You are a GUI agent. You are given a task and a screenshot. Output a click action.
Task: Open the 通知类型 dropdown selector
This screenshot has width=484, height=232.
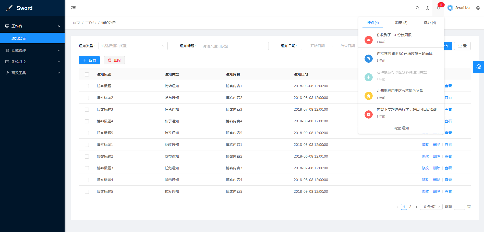pos(133,46)
